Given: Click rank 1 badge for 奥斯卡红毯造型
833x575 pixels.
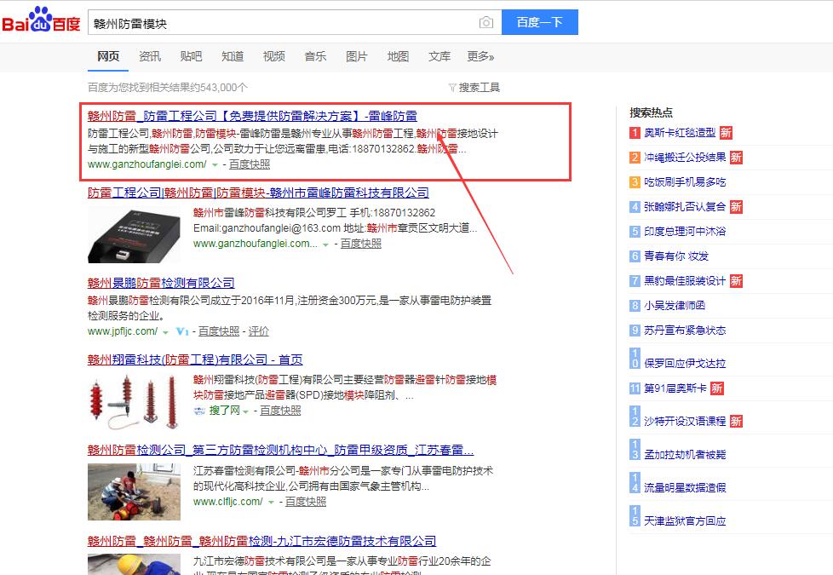Looking at the screenshot, I should [635, 133].
